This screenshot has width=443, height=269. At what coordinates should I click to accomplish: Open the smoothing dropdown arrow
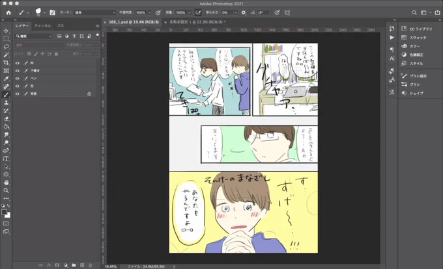pyautogui.click(x=235, y=13)
